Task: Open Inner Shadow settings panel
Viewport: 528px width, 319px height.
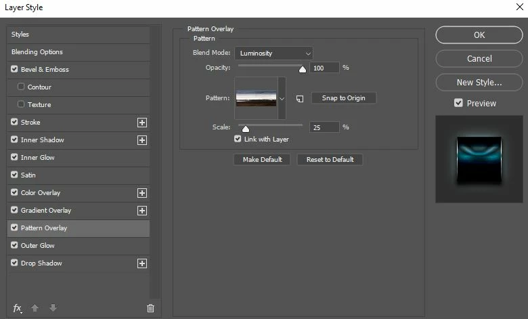Action: pos(43,140)
